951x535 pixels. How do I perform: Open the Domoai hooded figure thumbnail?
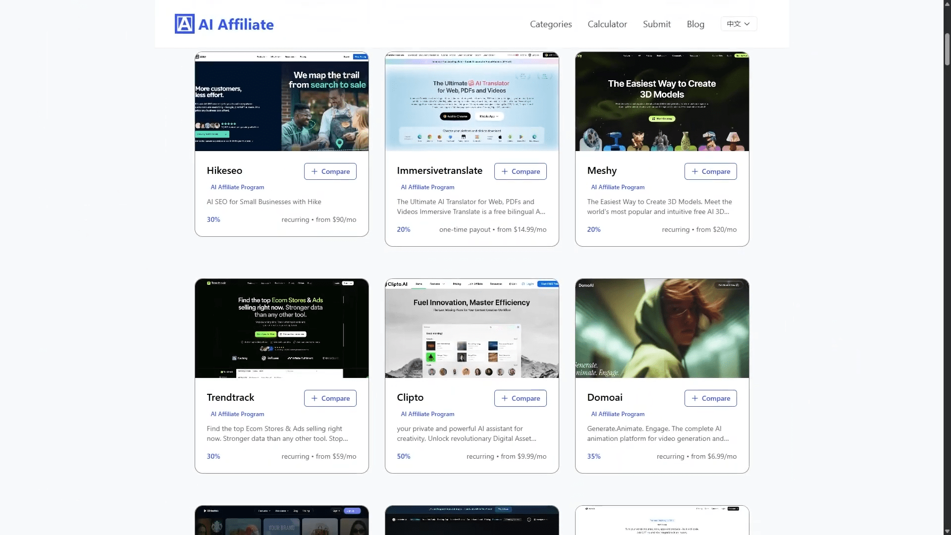(x=662, y=328)
